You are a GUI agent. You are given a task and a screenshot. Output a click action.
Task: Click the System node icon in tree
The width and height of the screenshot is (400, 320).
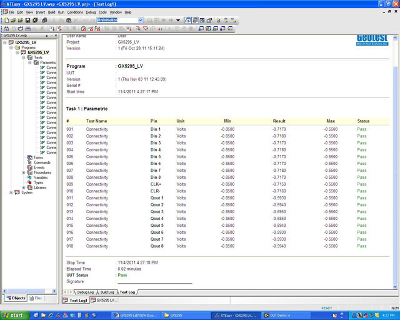pos(17,192)
